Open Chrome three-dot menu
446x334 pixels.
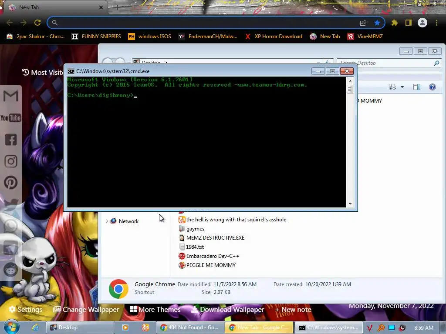pyautogui.click(x=436, y=23)
